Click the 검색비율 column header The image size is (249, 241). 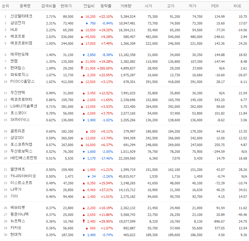point(49,6)
